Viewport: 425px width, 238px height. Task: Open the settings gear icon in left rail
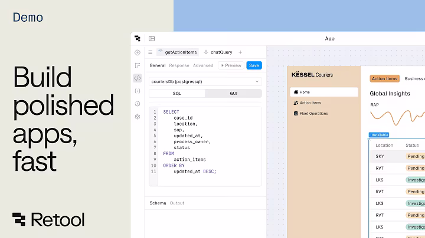pyautogui.click(x=138, y=117)
